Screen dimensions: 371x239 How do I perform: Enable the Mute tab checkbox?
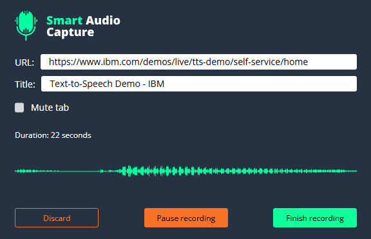(x=19, y=108)
